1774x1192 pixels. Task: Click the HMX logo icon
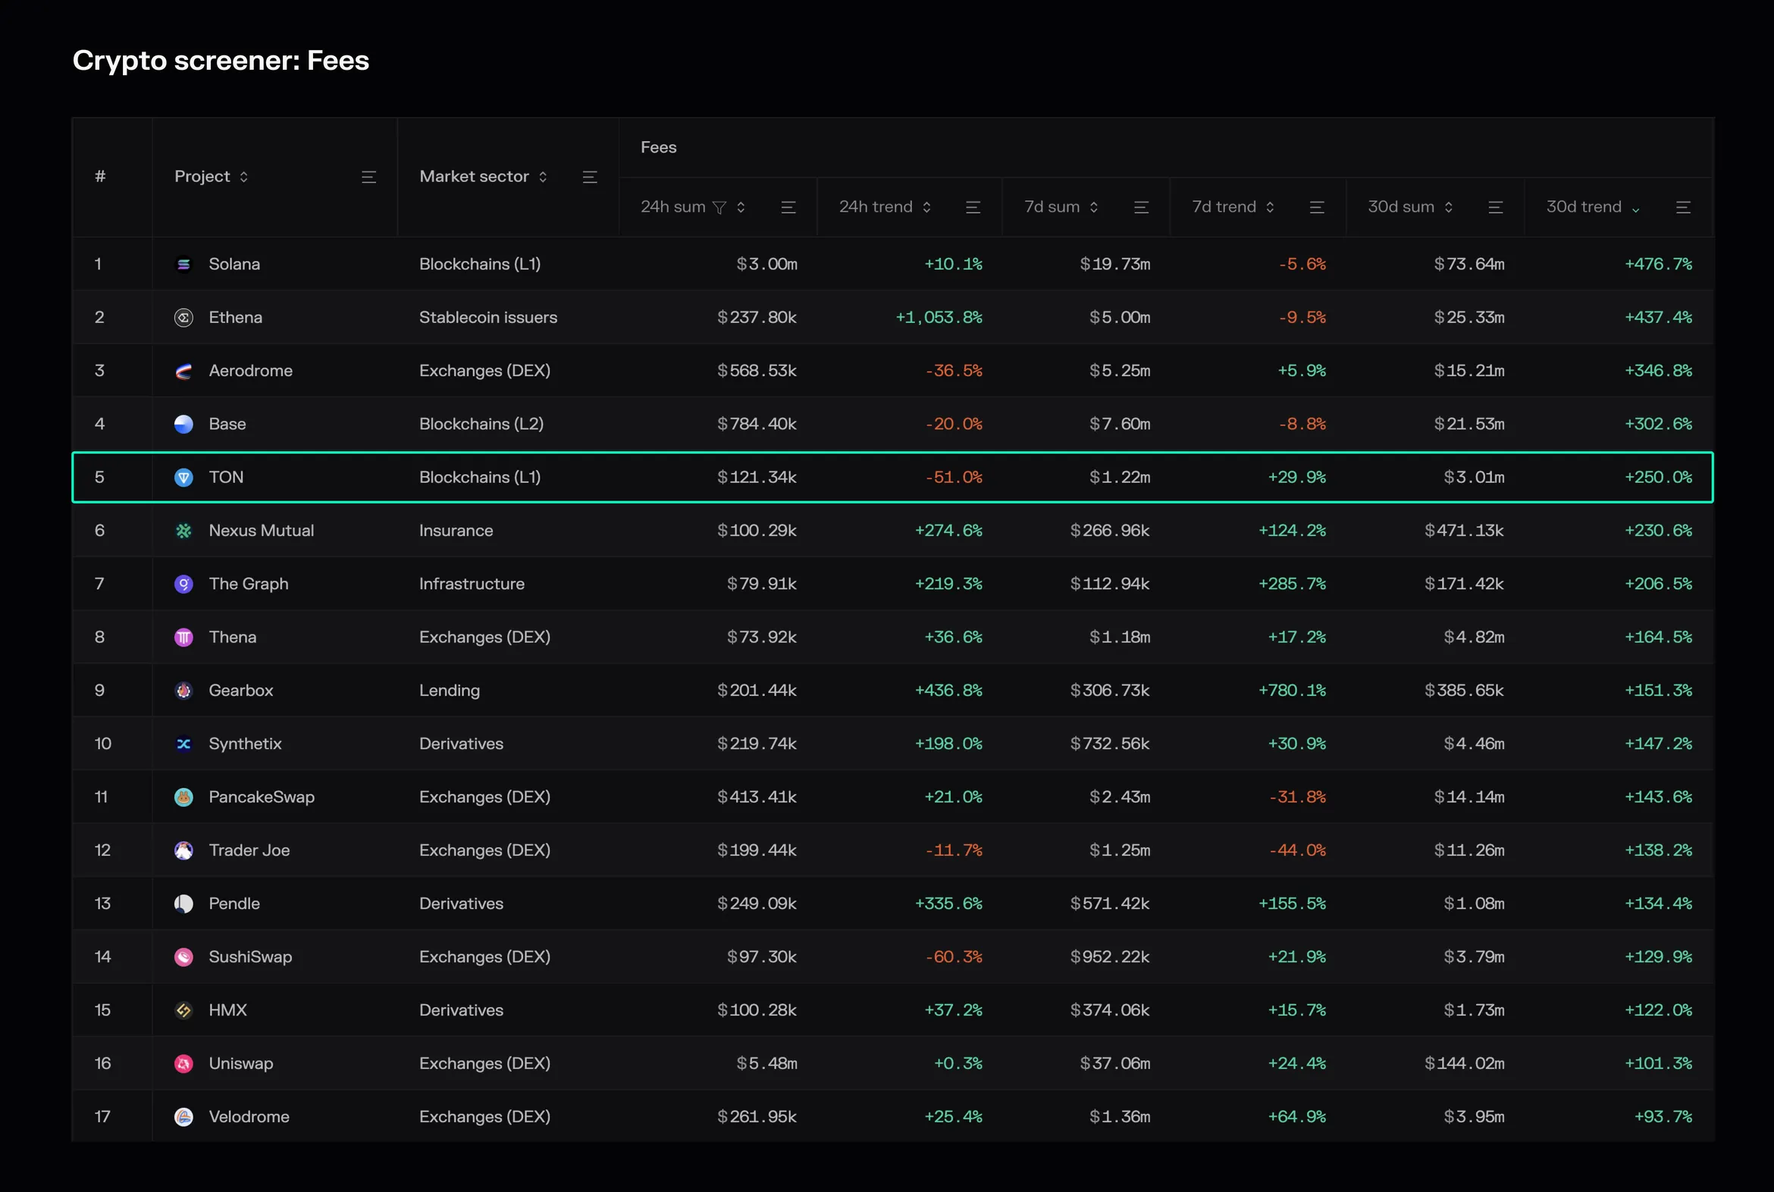tap(183, 1010)
